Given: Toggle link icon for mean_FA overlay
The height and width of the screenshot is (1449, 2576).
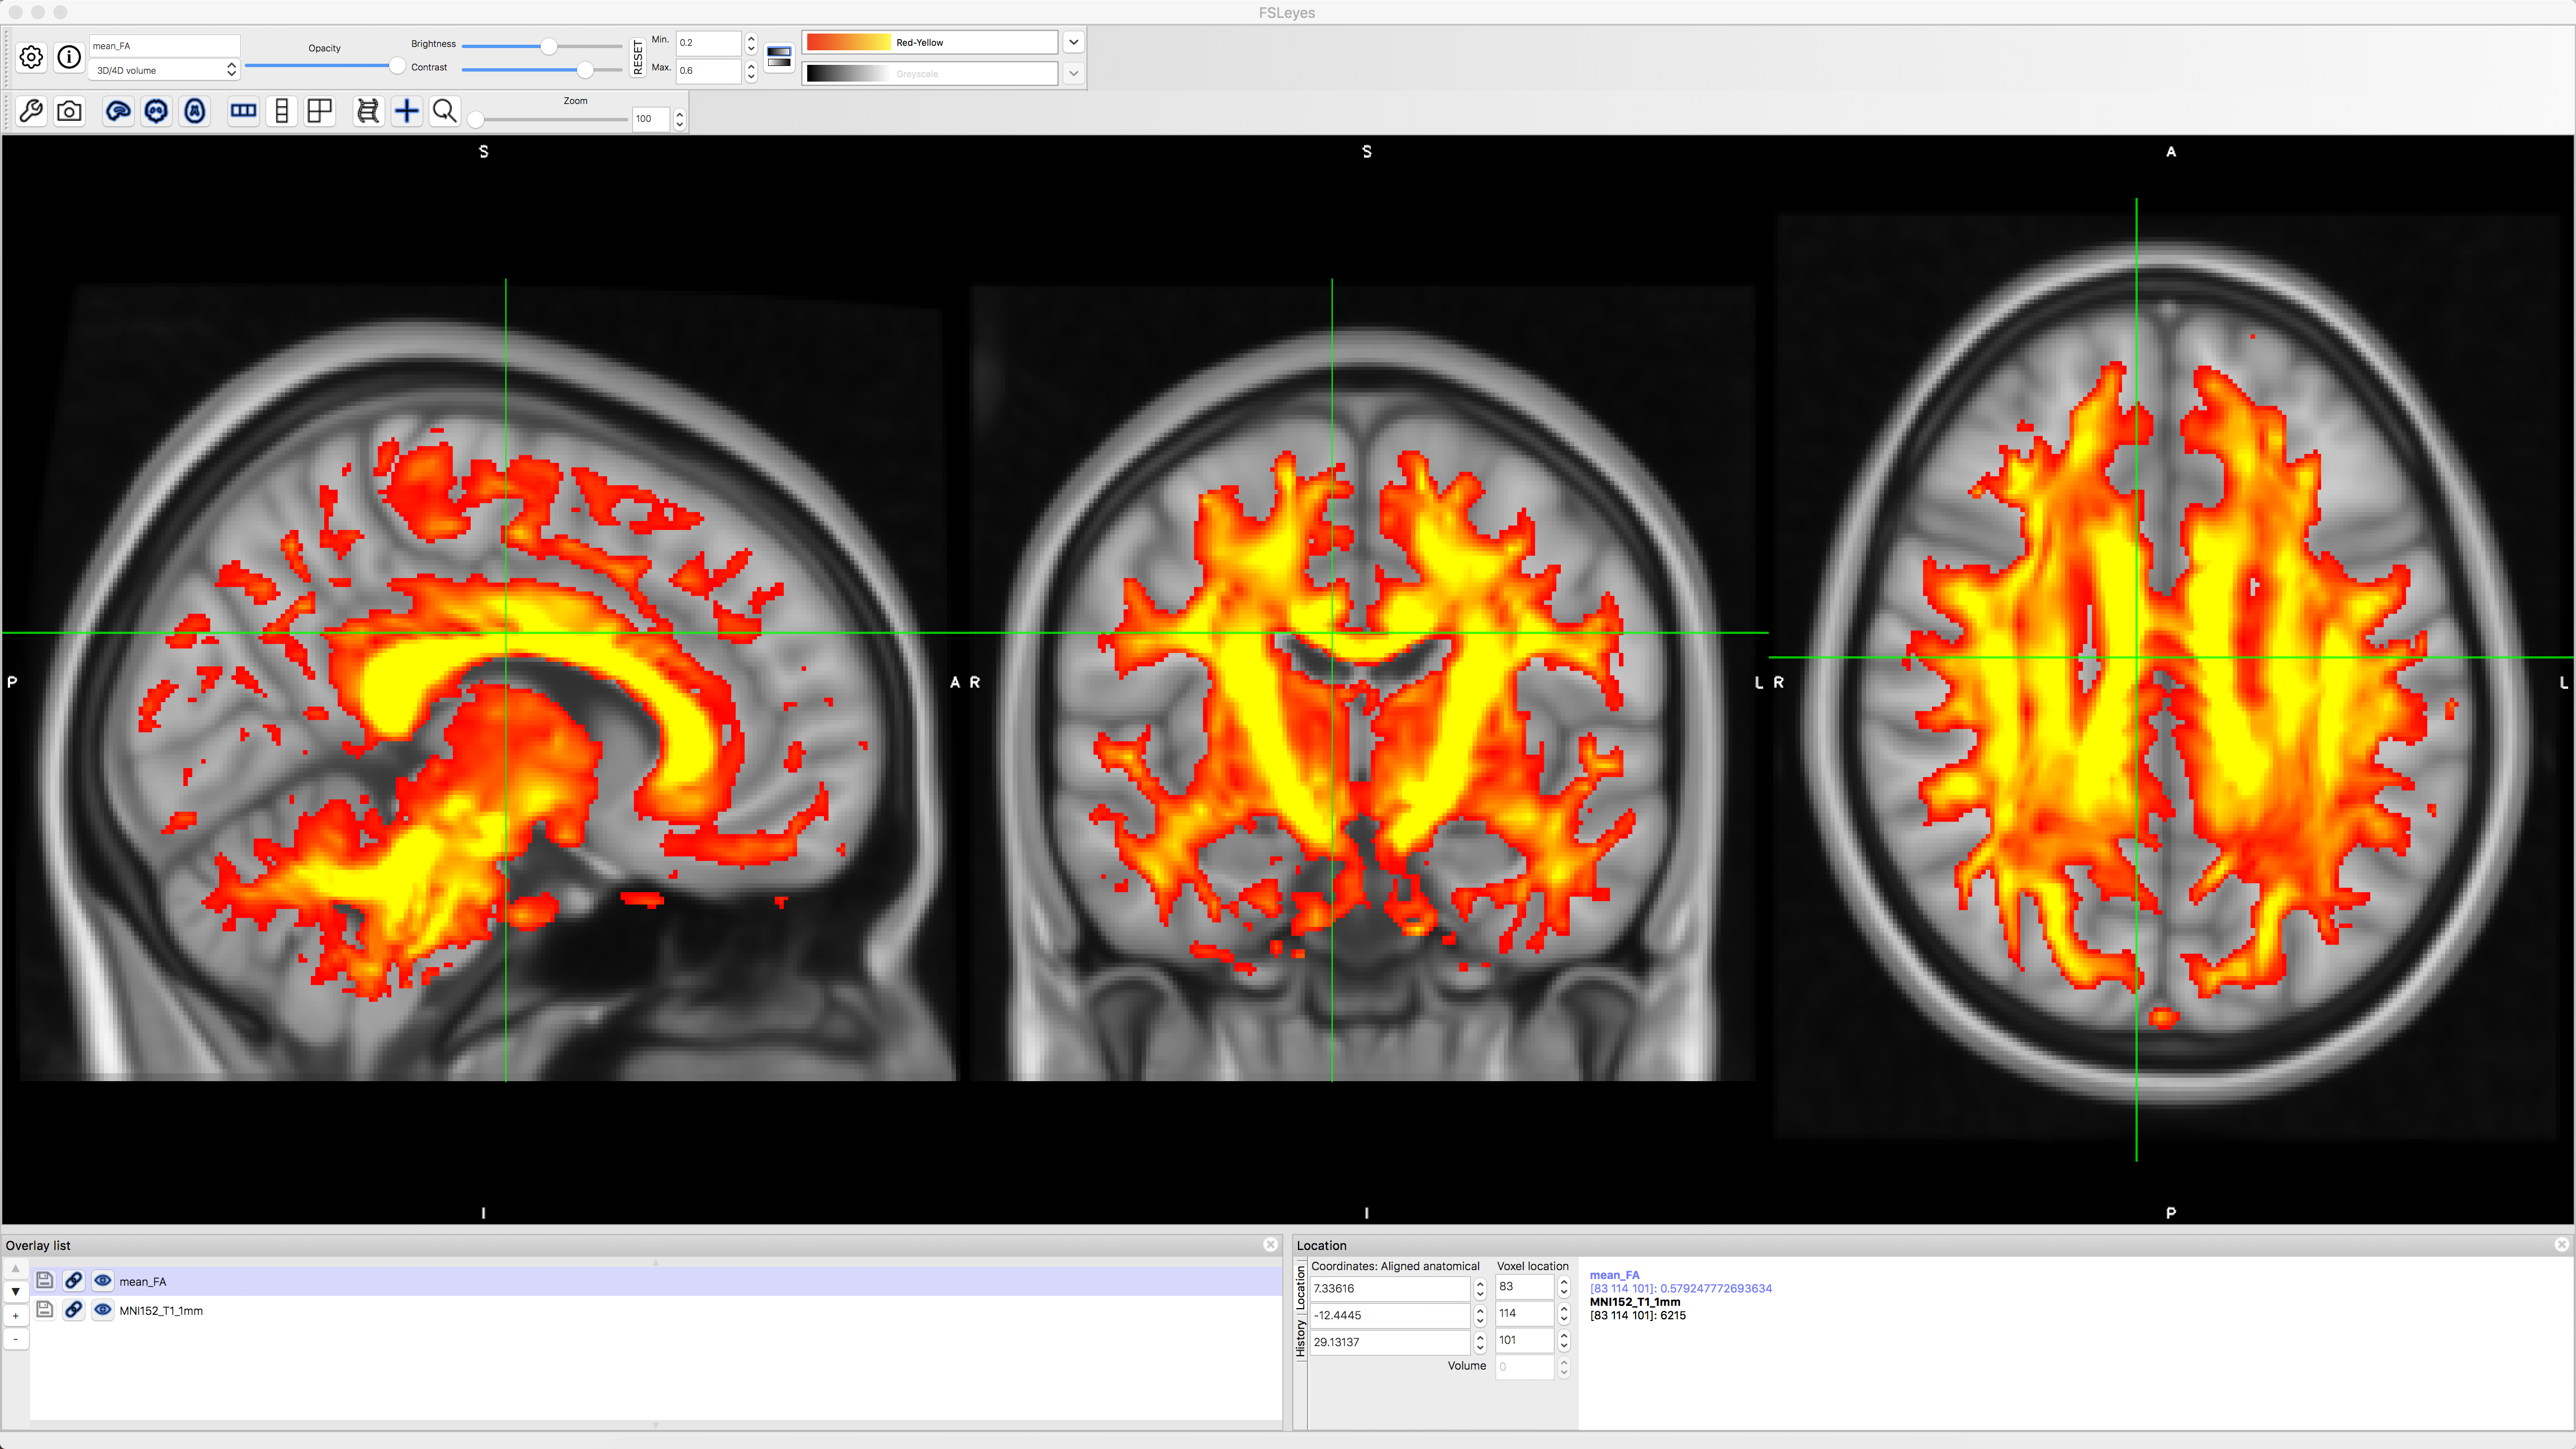Looking at the screenshot, I should coord(73,1280).
